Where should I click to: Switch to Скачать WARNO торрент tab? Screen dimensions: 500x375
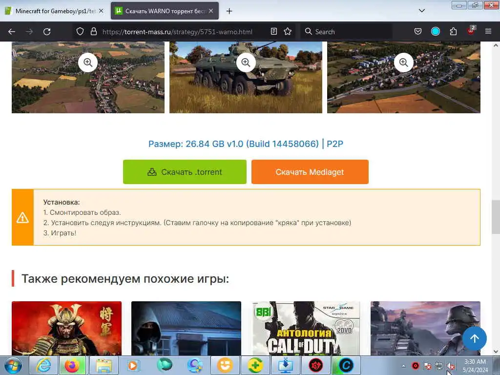(x=165, y=11)
